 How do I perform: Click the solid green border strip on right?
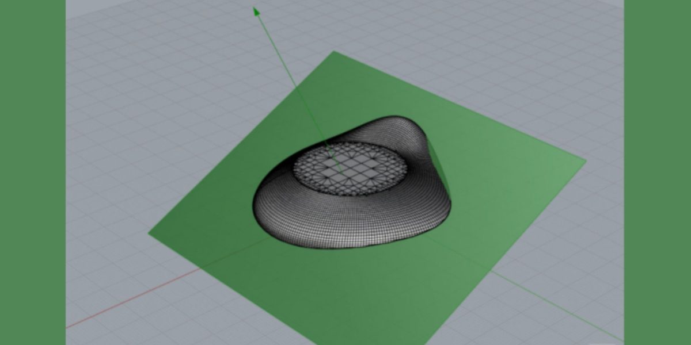tap(658, 172)
